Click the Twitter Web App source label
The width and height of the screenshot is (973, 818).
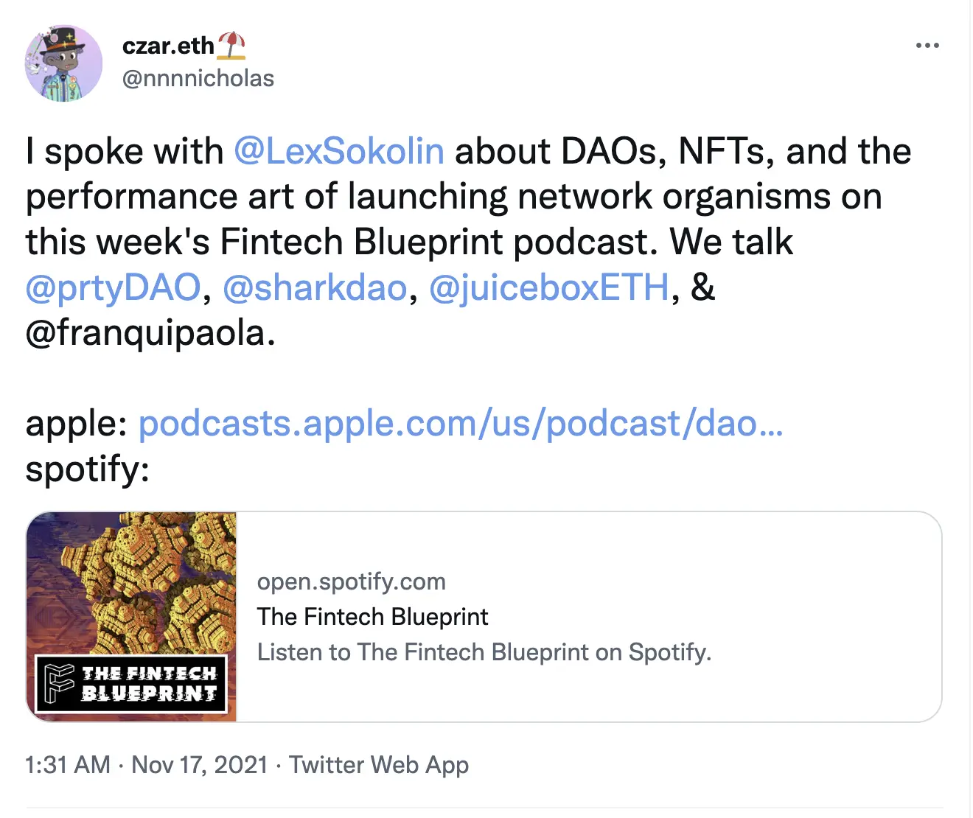[378, 765]
